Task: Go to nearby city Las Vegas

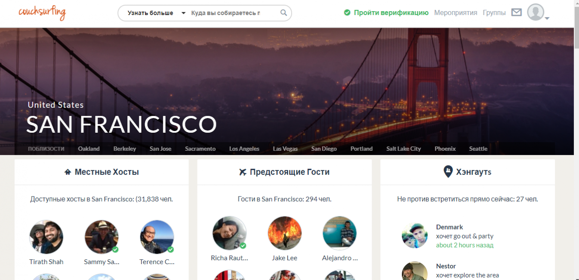Action: 285,149
